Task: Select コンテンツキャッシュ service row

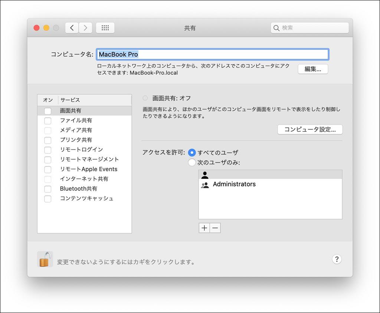Action: click(x=85, y=198)
